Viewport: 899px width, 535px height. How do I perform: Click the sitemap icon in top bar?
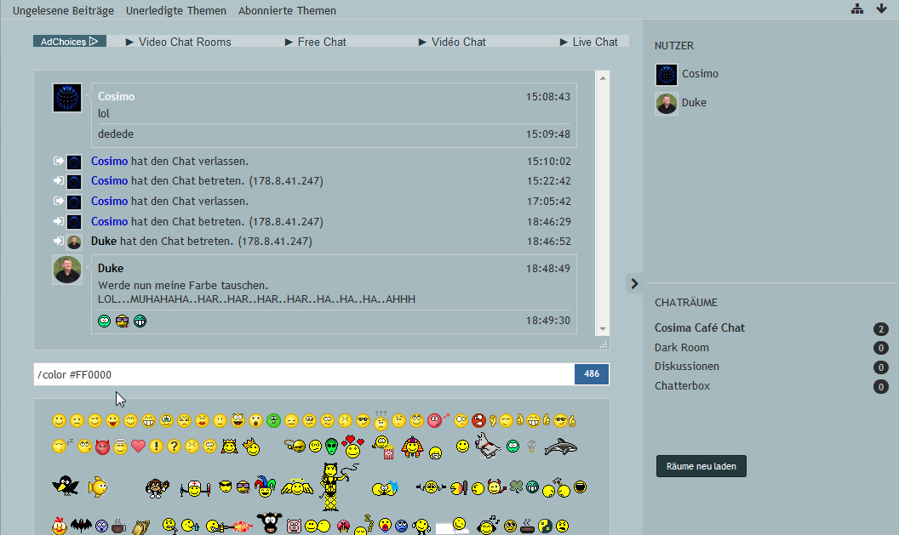click(x=857, y=9)
